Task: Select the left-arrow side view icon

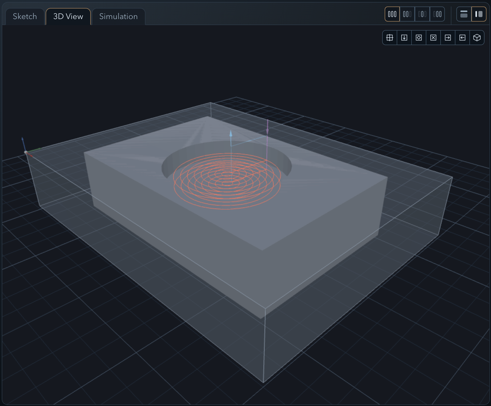Action: (x=463, y=38)
